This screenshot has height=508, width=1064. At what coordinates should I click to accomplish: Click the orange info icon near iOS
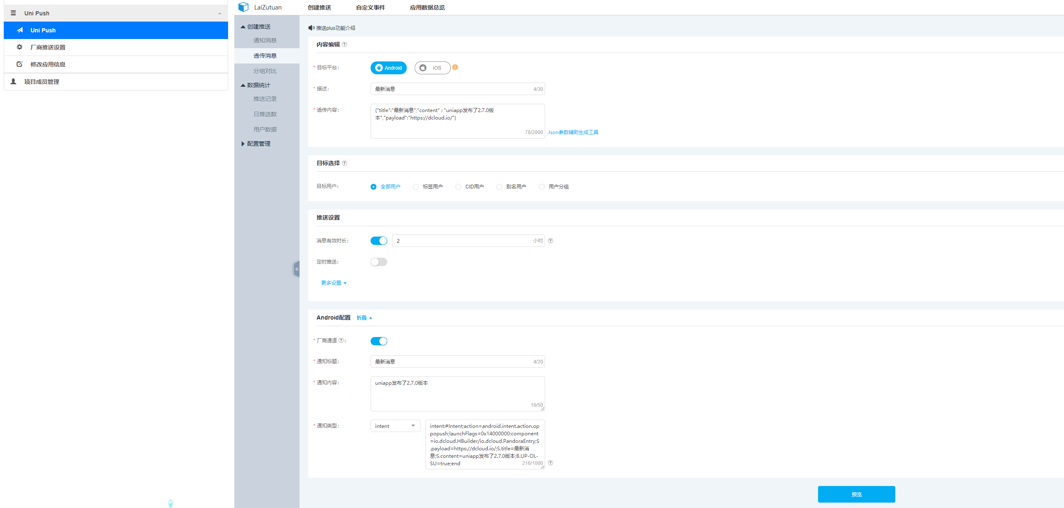click(x=455, y=67)
